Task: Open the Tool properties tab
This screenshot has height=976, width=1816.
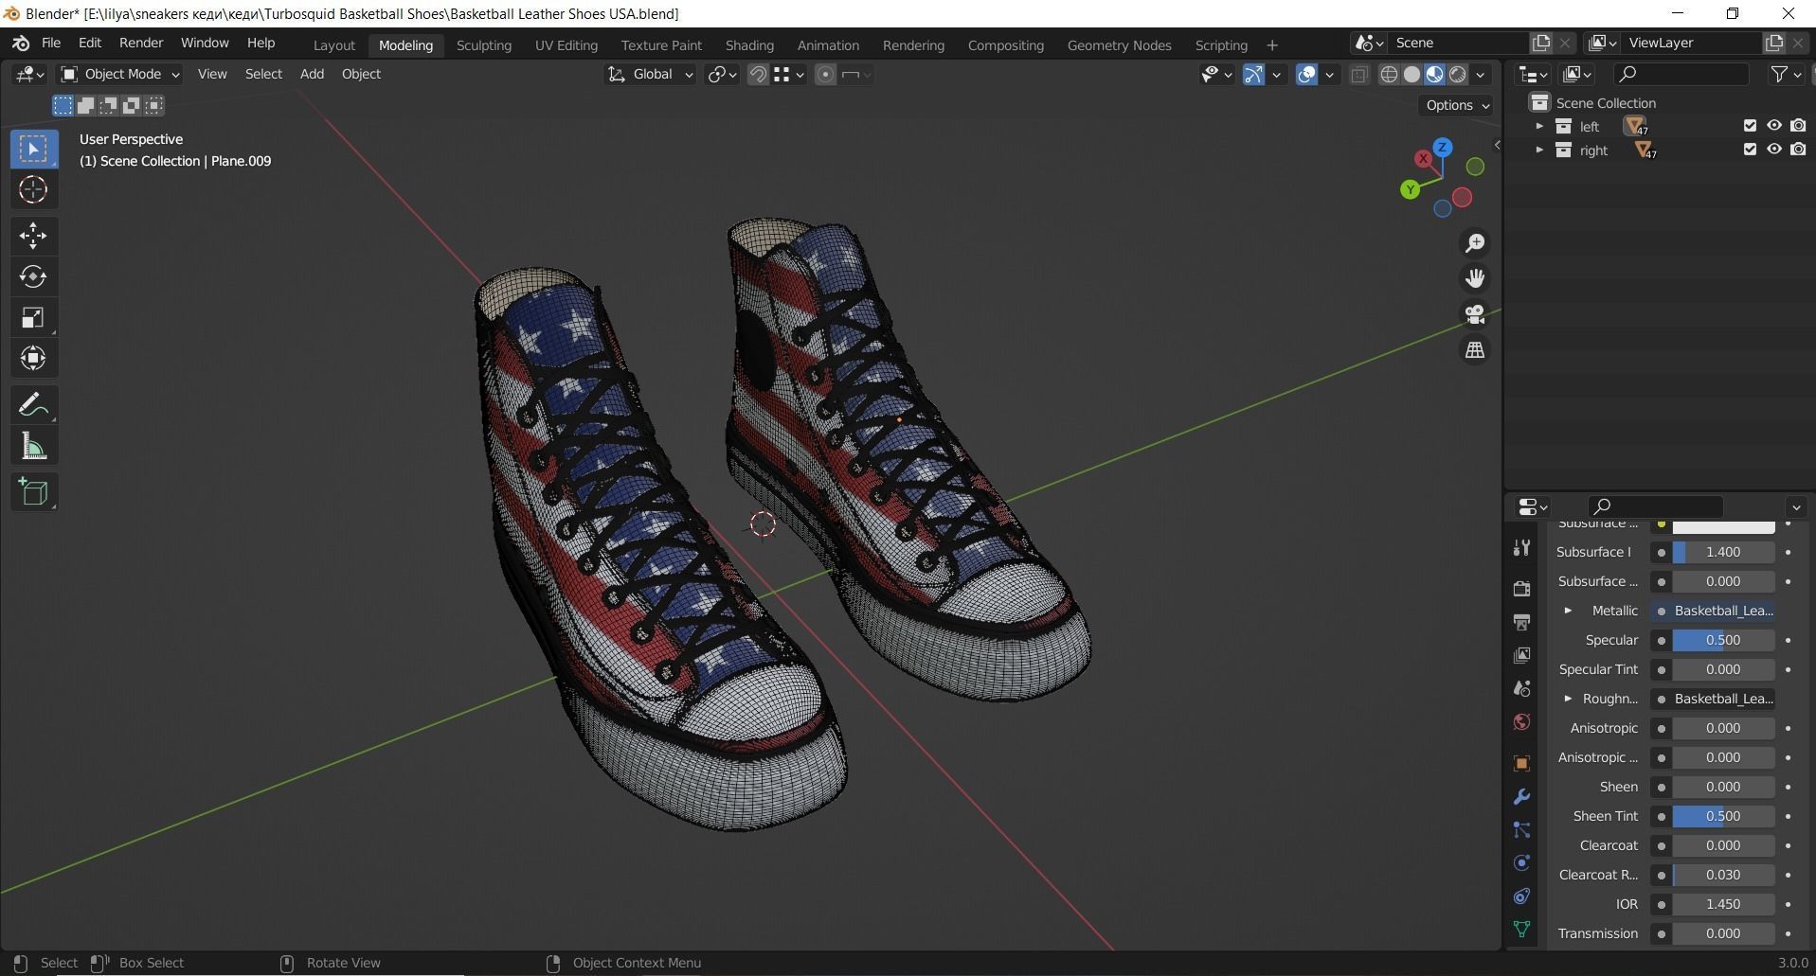Action: [x=1521, y=547]
